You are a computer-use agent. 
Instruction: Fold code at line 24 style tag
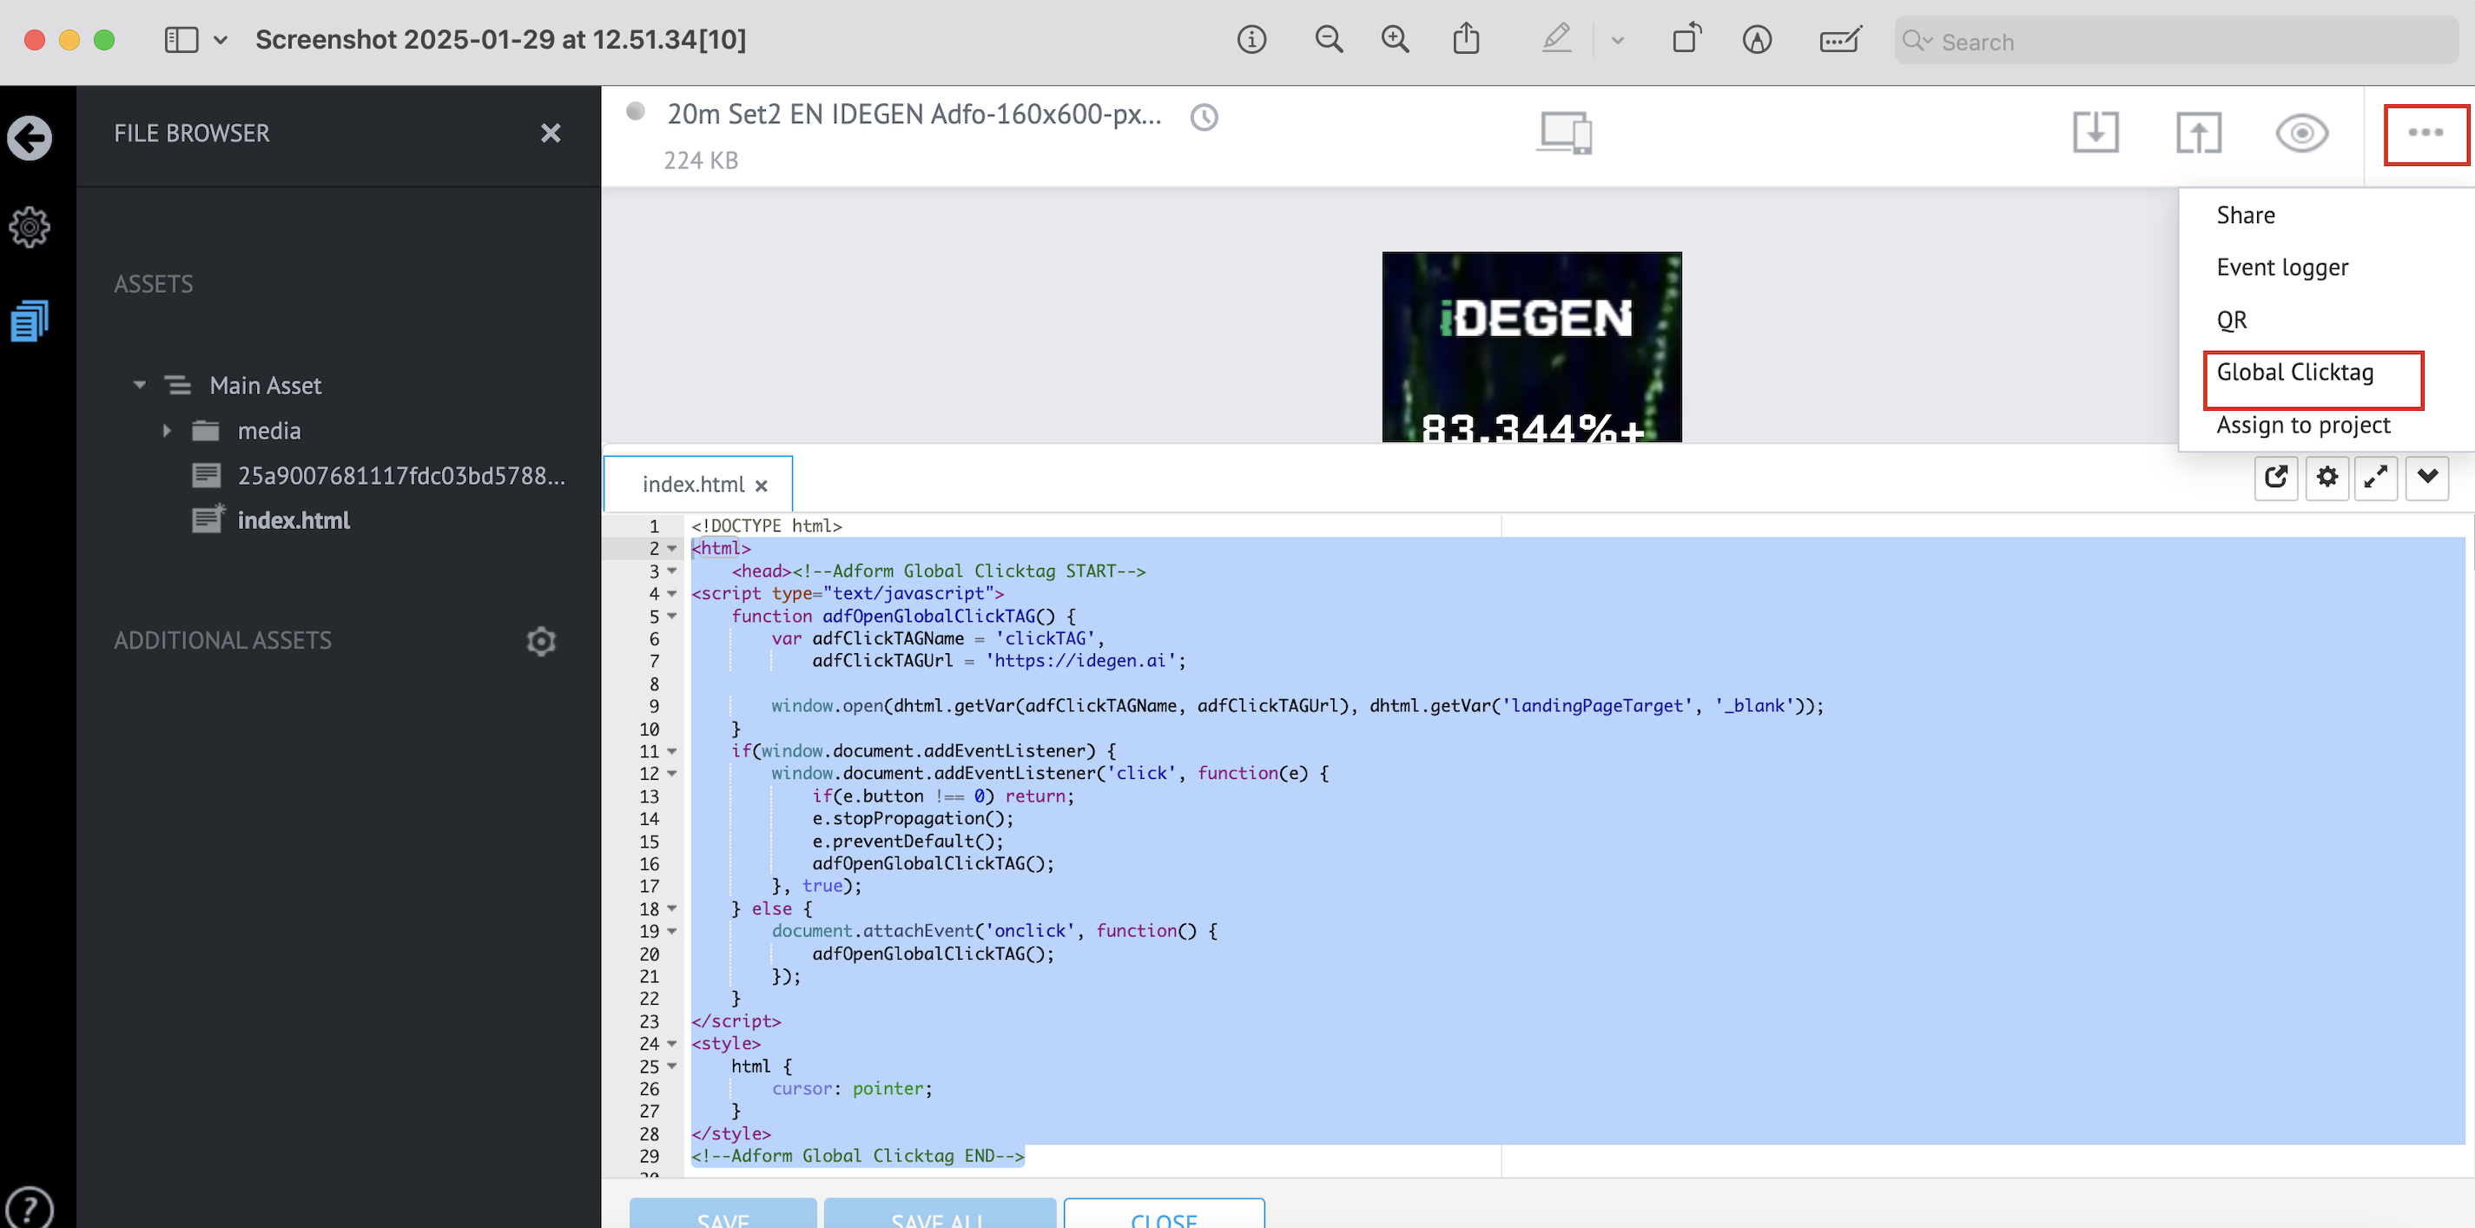click(x=671, y=1044)
